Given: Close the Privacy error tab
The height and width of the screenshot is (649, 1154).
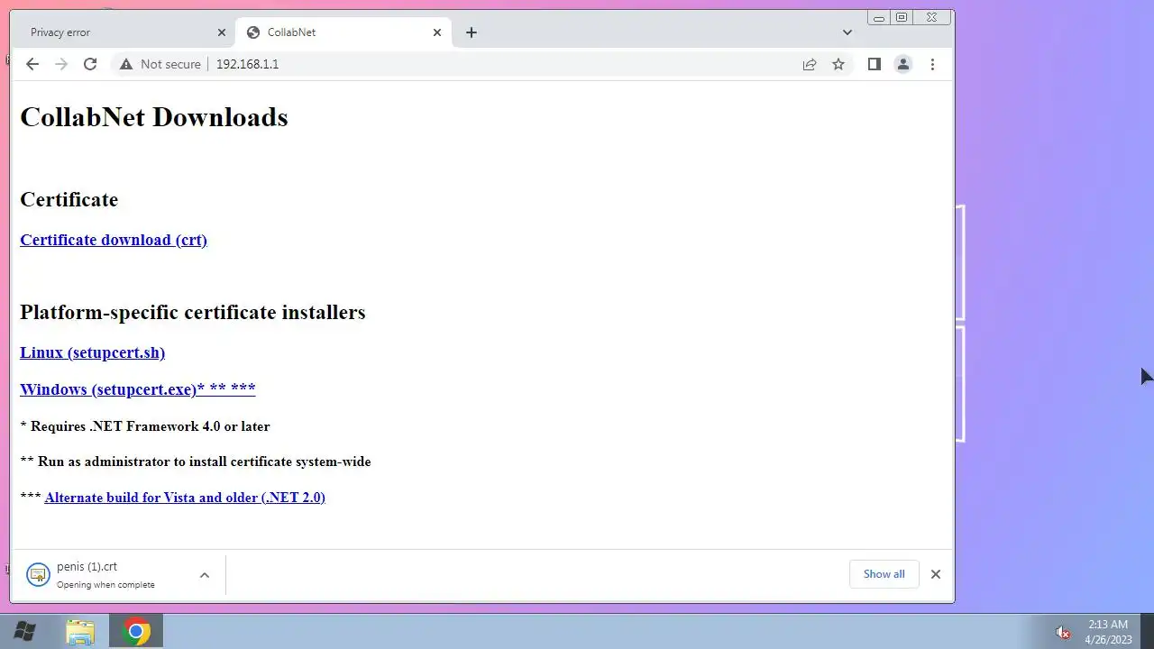Looking at the screenshot, I should point(222,32).
